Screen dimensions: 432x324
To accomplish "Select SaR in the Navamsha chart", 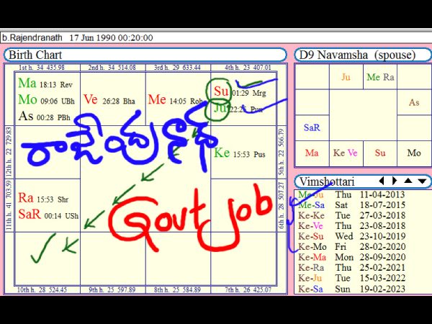I will 312,127.
